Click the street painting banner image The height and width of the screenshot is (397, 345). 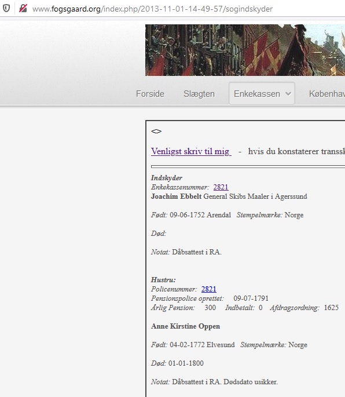[x=245, y=50]
